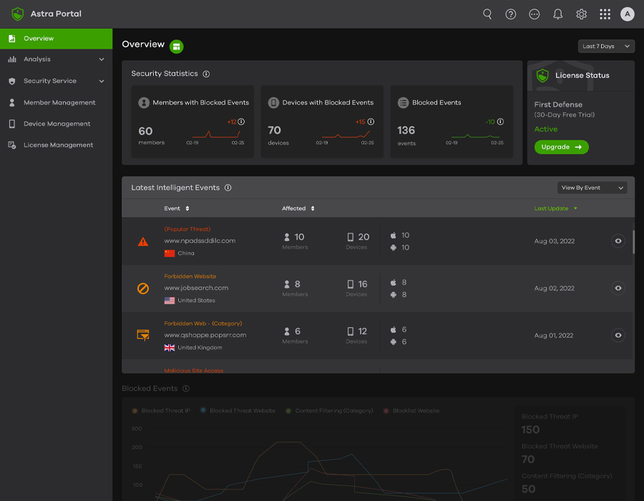
Task: Open the notifications bell
Action: pyautogui.click(x=558, y=14)
